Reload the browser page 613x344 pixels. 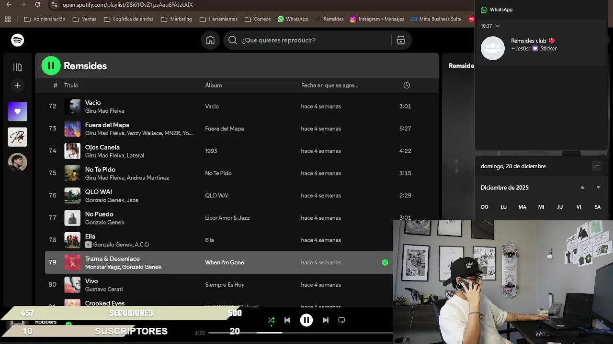[37, 5]
